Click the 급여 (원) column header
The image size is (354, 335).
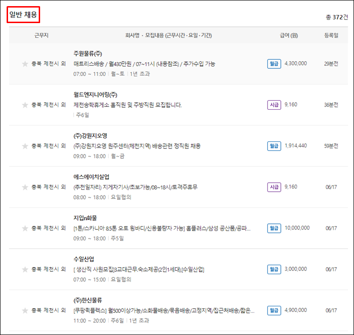289,35
